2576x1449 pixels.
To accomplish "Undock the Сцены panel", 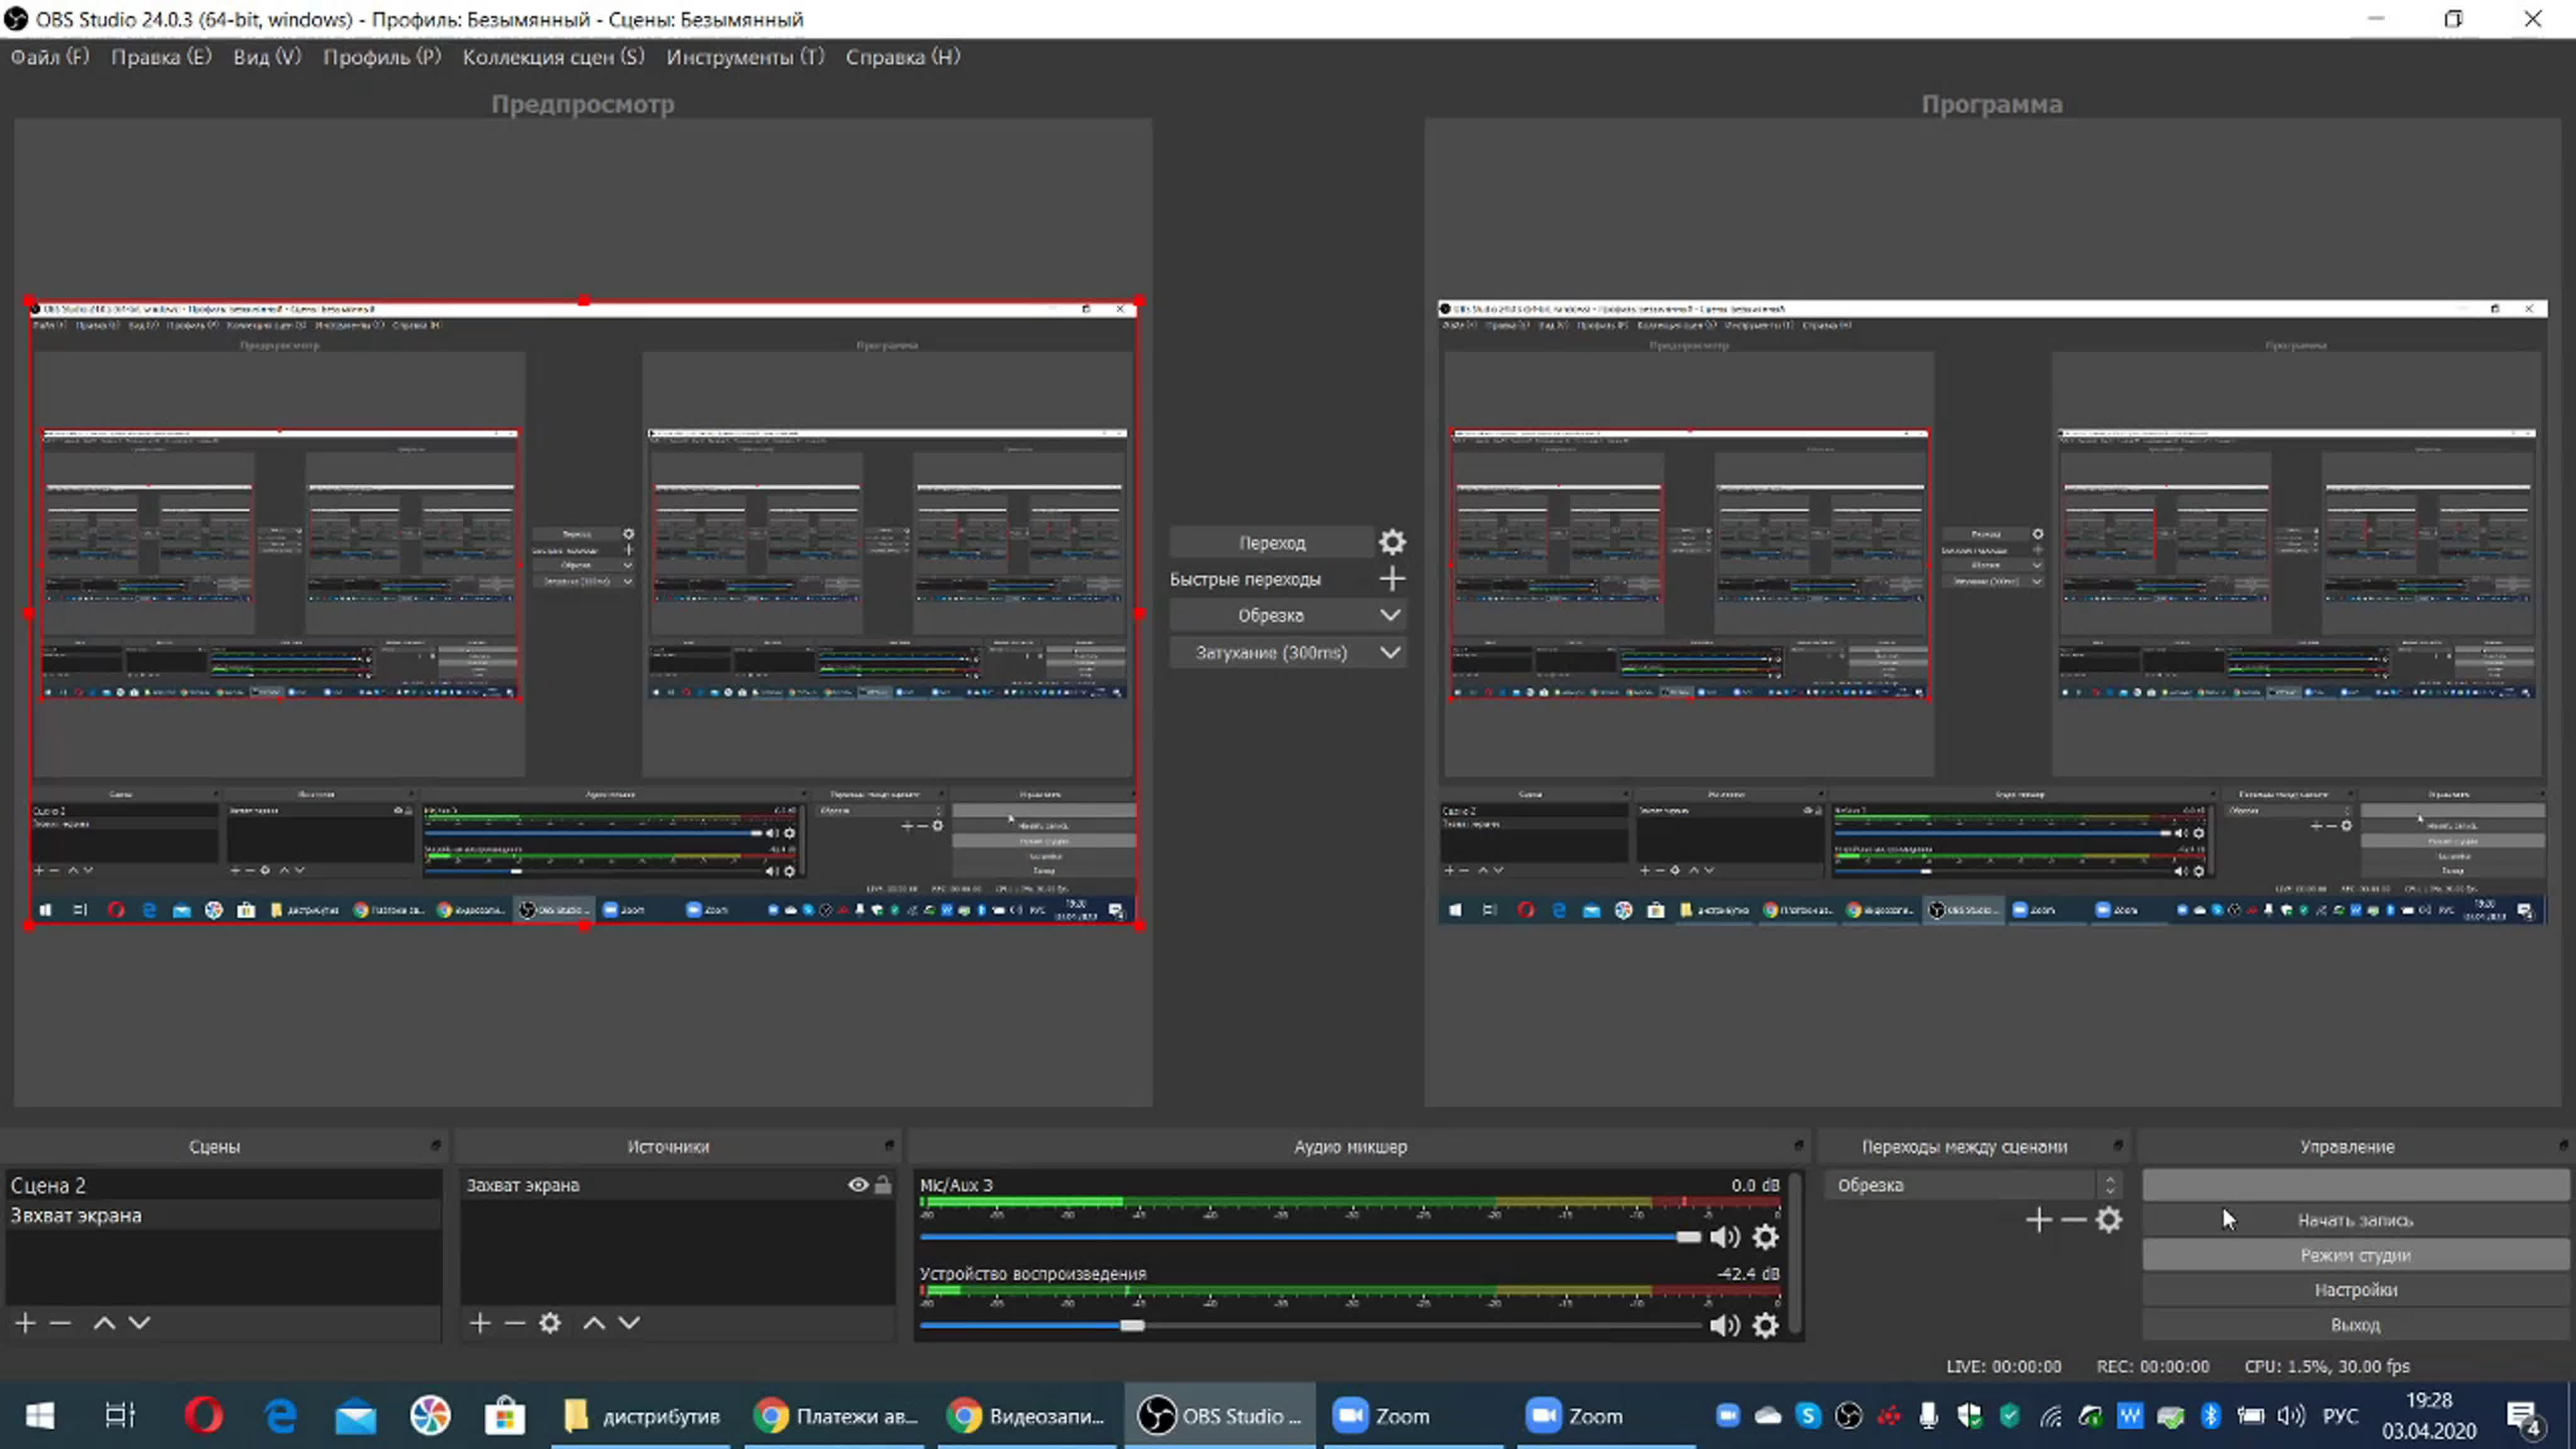I will tap(435, 1145).
